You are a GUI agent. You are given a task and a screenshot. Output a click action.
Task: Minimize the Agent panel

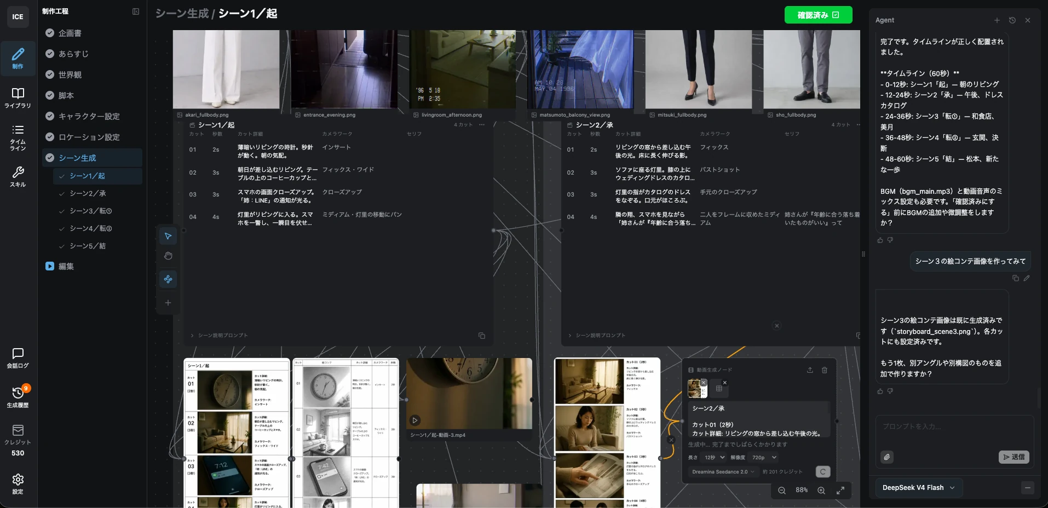[x=1028, y=488]
